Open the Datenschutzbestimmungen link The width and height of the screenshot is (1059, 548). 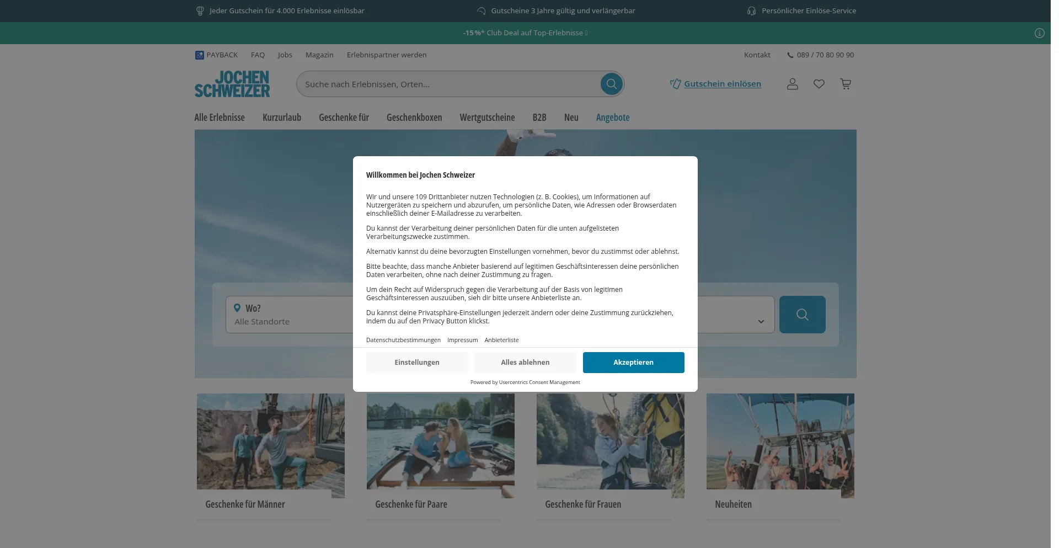403,340
